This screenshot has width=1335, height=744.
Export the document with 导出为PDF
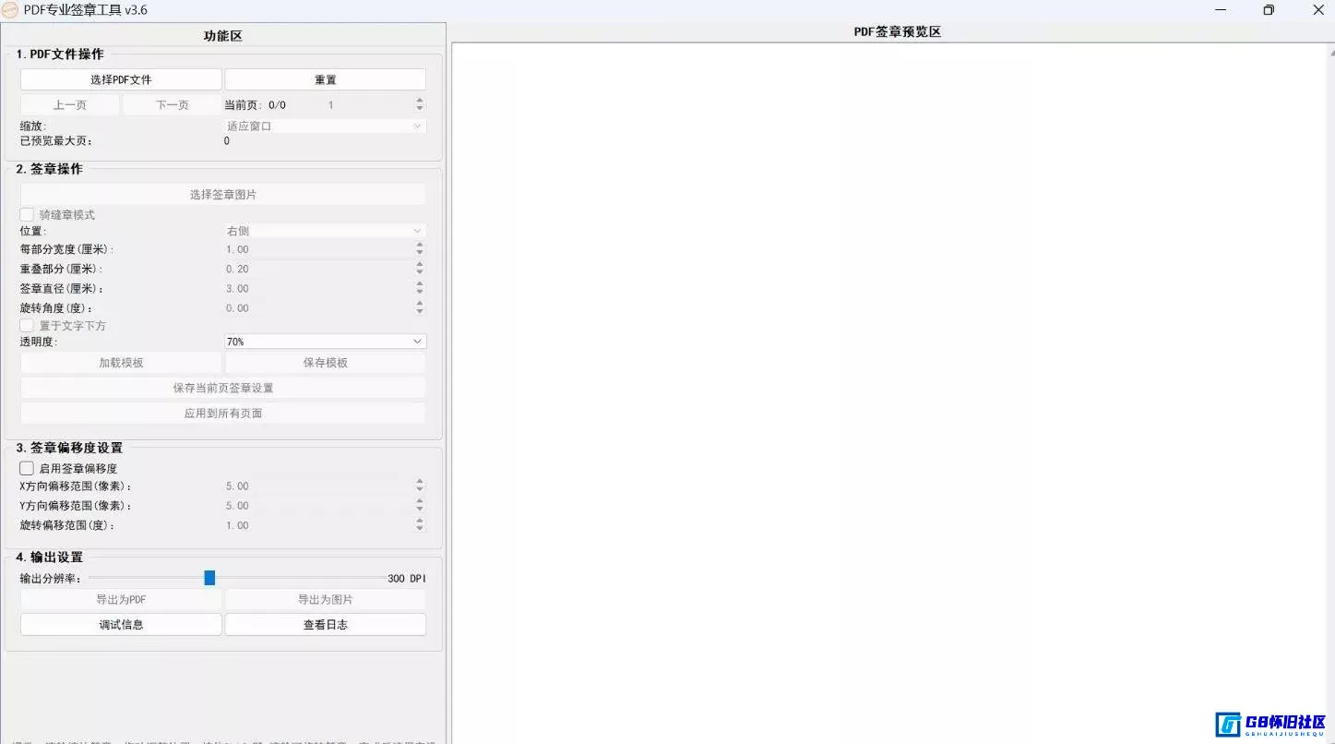pyautogui.click(x=120, y=599)
